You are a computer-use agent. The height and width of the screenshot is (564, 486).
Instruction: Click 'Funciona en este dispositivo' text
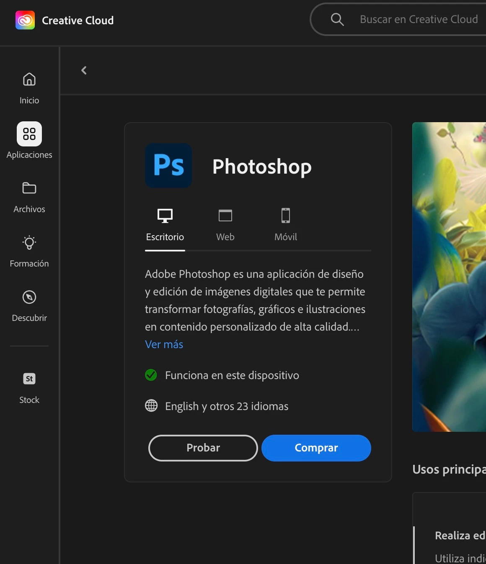232,375
